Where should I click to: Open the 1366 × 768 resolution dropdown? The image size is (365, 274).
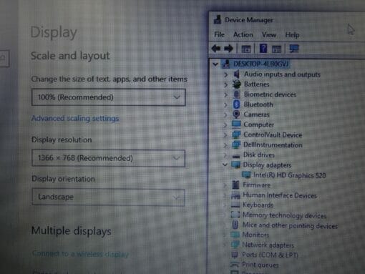coord(109,158)
